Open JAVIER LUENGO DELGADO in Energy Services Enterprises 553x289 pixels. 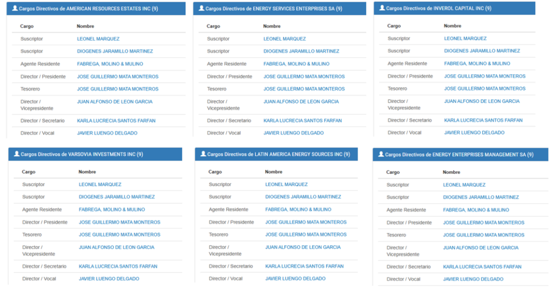coord(293,133)
